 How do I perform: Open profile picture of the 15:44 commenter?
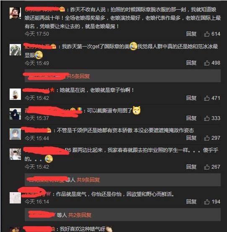pos(15,134)
